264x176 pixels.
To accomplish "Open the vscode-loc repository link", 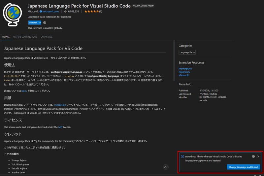I will click(60, 105).
